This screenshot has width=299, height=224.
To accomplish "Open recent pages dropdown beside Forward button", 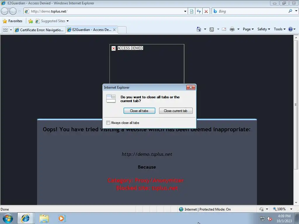I will click(x=20, y=11).
